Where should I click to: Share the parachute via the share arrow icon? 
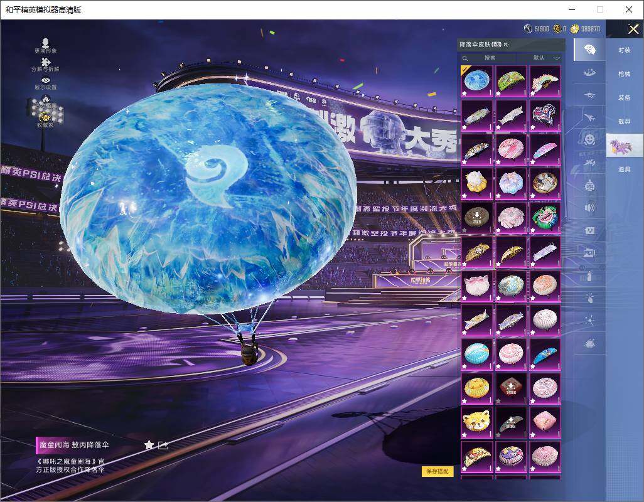[163, 445]
